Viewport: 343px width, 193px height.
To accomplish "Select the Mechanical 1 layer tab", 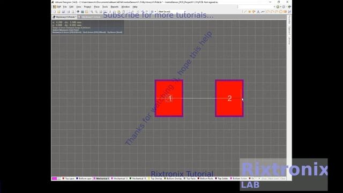I will point(101,179).
